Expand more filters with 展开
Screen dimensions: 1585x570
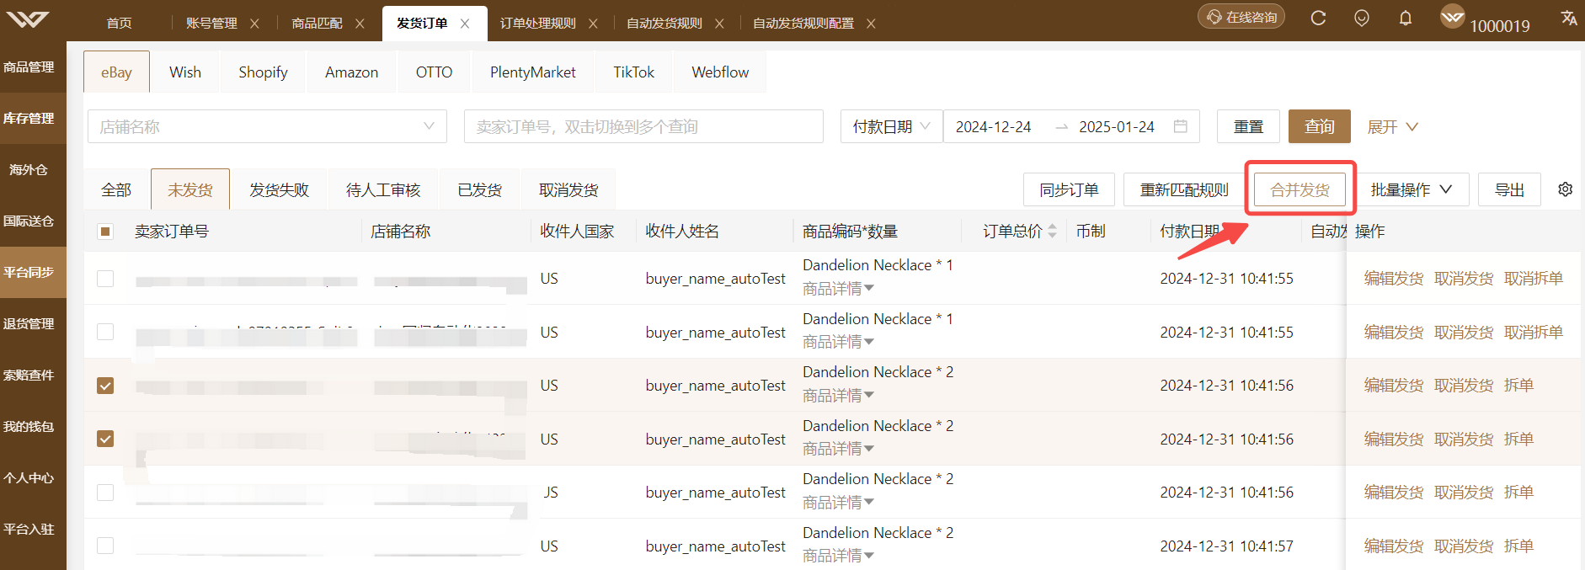(1393, 126)
